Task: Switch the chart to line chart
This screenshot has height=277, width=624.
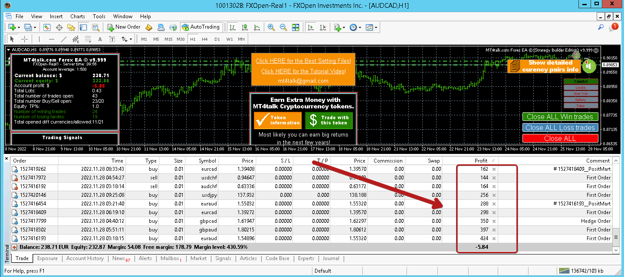Action: pos(257,27)
